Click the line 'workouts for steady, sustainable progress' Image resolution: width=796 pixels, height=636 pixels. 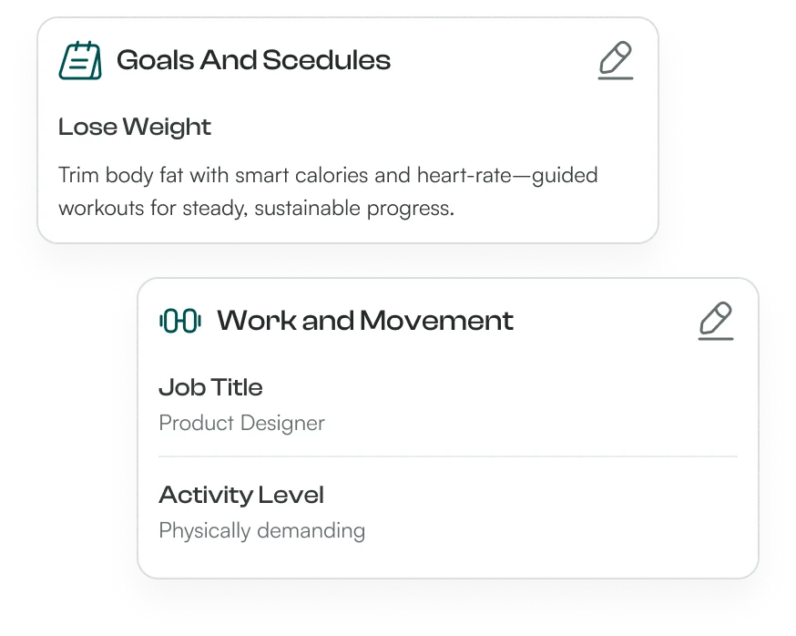[256, 208]
